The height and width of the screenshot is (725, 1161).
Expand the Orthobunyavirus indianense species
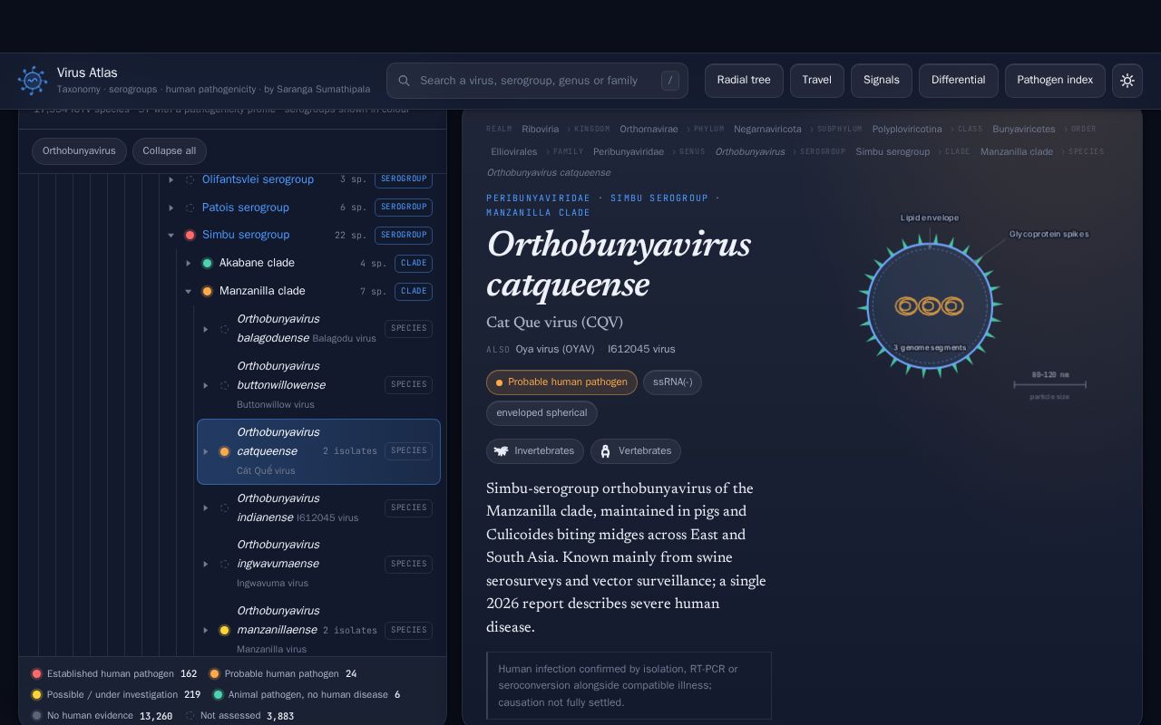pyautogui.click(x=205, y=507)
